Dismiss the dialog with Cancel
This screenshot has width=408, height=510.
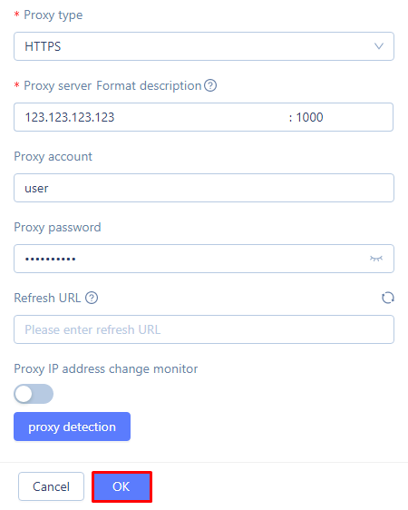pyautogui.click(x=51, y=486)
